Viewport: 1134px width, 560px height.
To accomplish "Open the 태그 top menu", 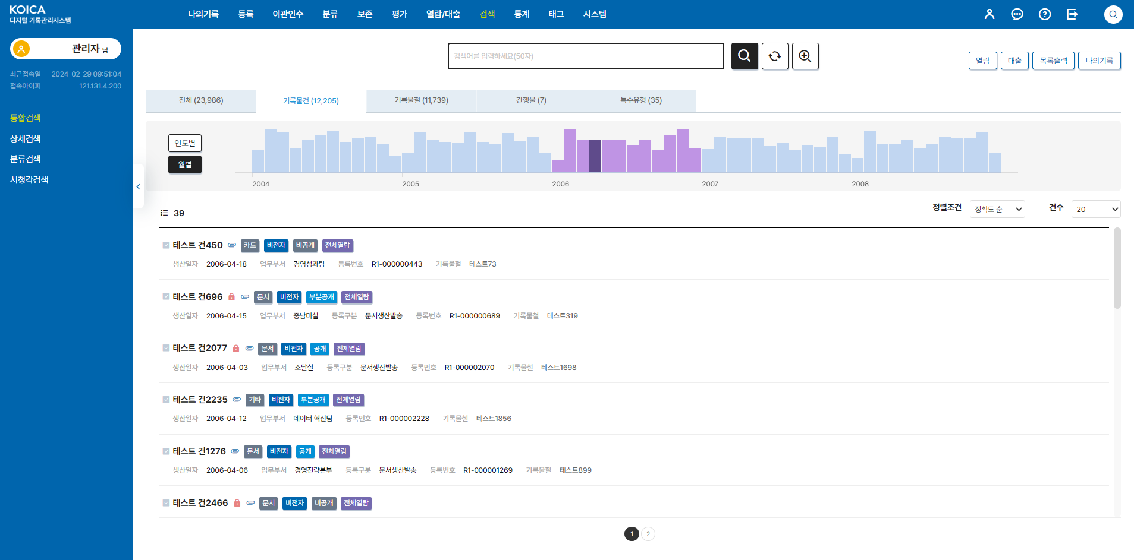I will click(556, 14).
